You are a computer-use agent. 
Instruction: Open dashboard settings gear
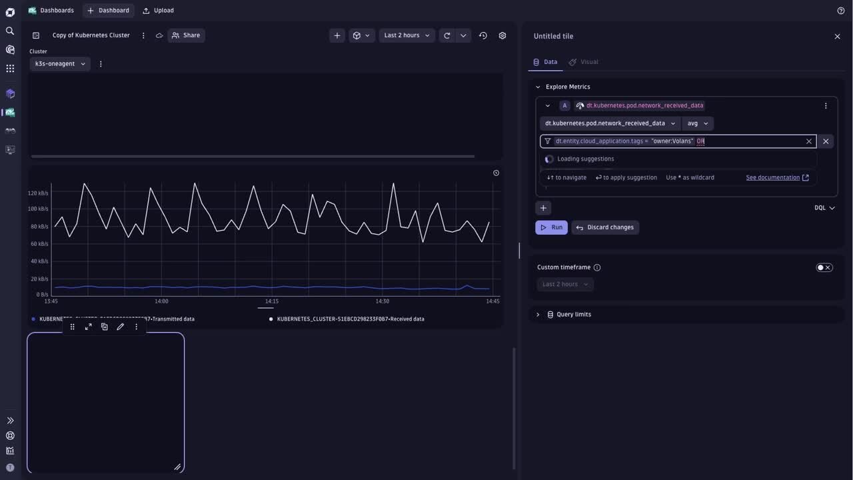(502, 35)
